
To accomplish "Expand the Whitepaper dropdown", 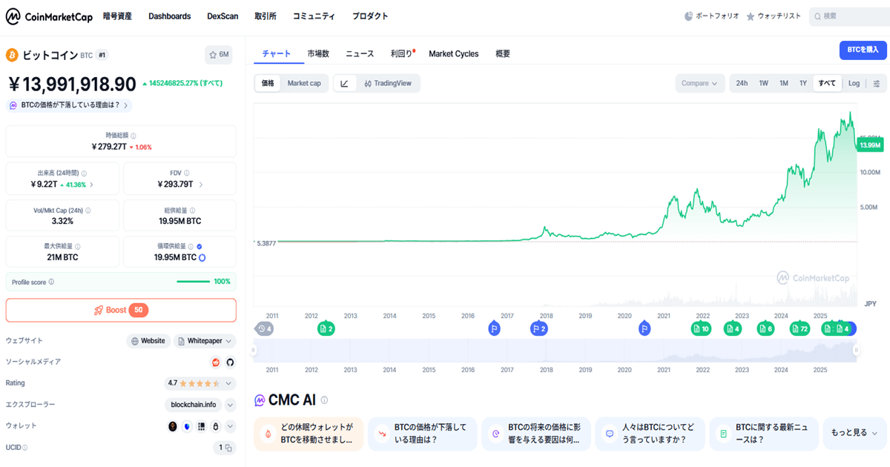I will pos(229,341).
